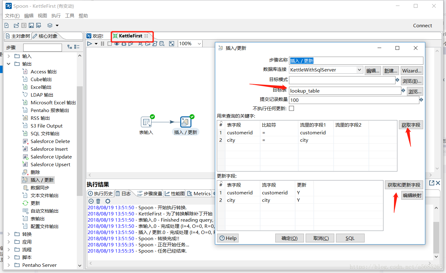Open the 100% zoom dropdown
446x273 pixels.
(x=199, y=44)
